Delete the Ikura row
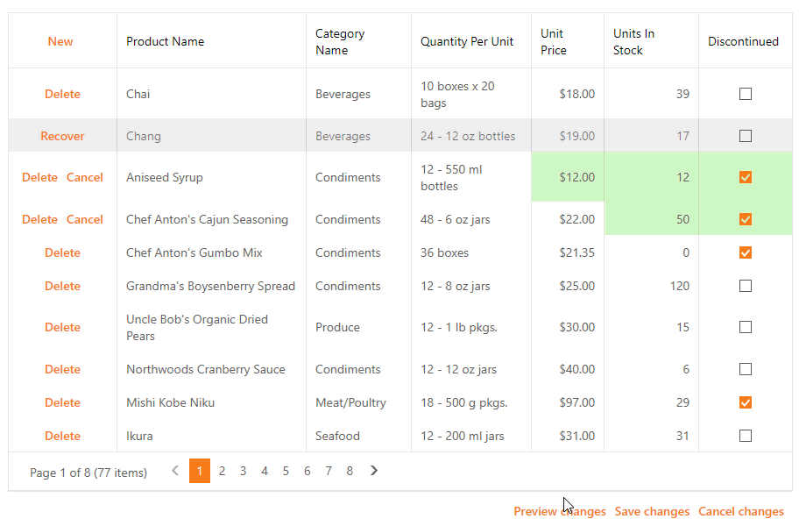The width and height of the screenshot is (799, 526). 63,436
